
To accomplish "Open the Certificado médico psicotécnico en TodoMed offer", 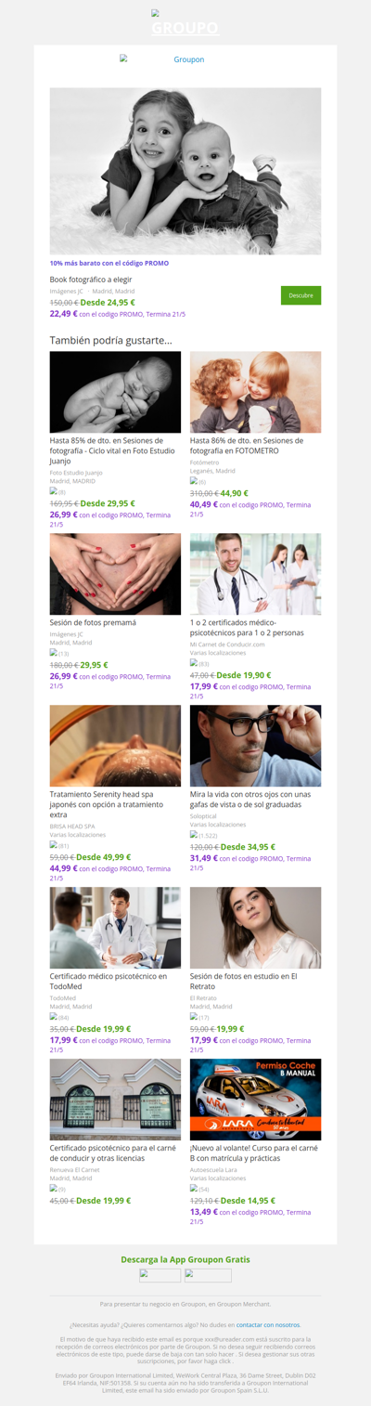I will tap(109, 982).
